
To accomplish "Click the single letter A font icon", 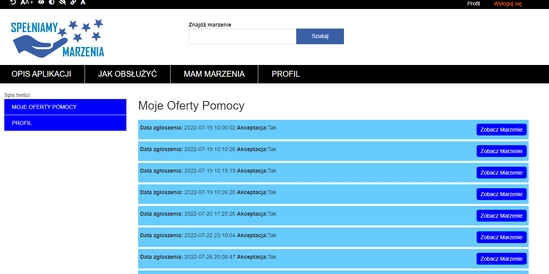I will (x=83, y=2).
